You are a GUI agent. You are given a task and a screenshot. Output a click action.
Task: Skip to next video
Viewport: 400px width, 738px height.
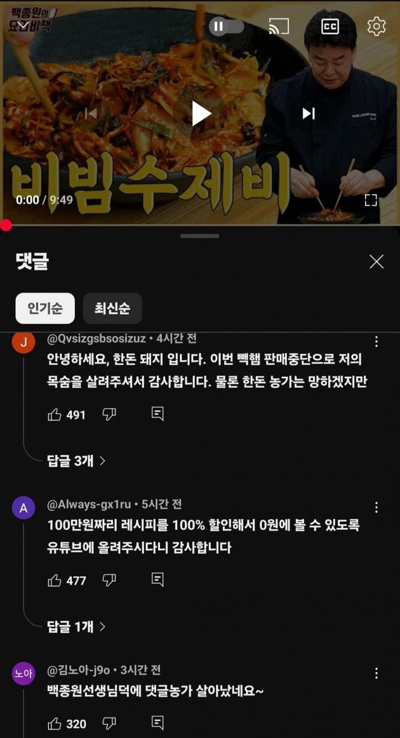(309, 114)
